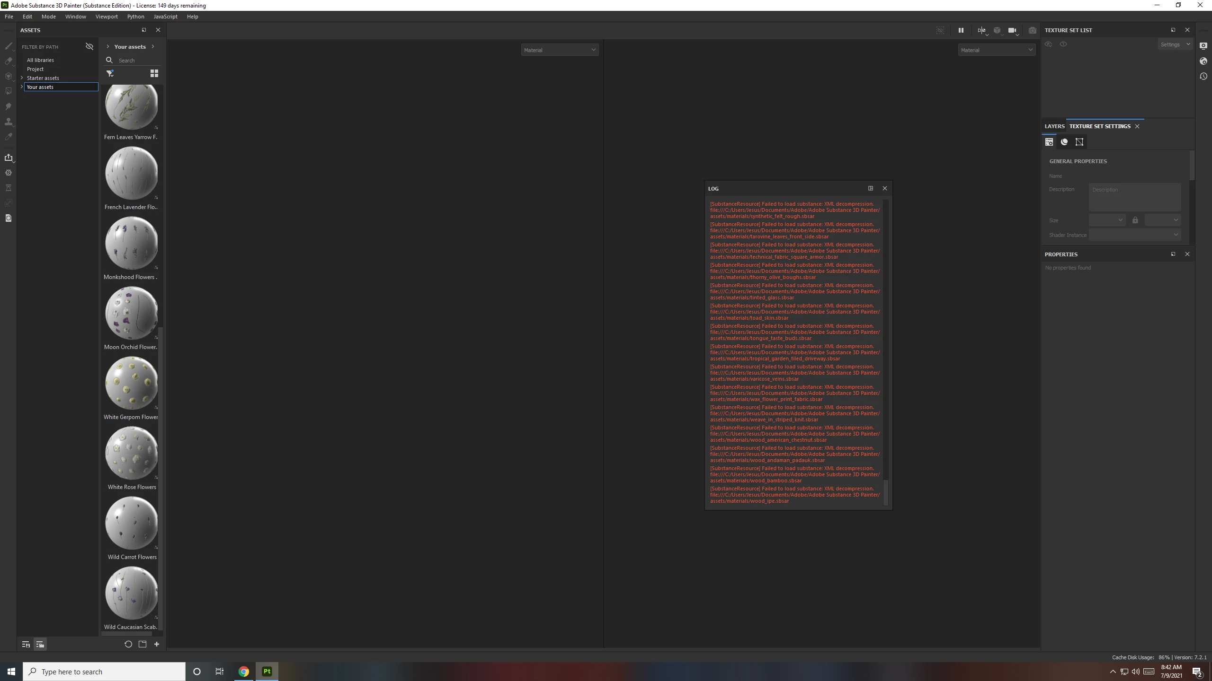Image resolution: width=1212 pixels, height=681 pixels.
Task: Click the symmetry icon in viewport toolbar
Action: point(981,30)
